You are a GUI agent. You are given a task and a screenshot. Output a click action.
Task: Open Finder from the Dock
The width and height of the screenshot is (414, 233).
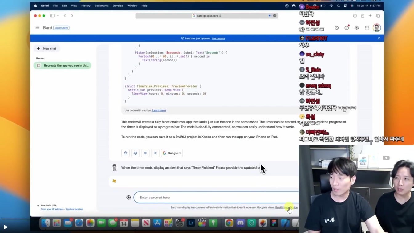[45, 223]
